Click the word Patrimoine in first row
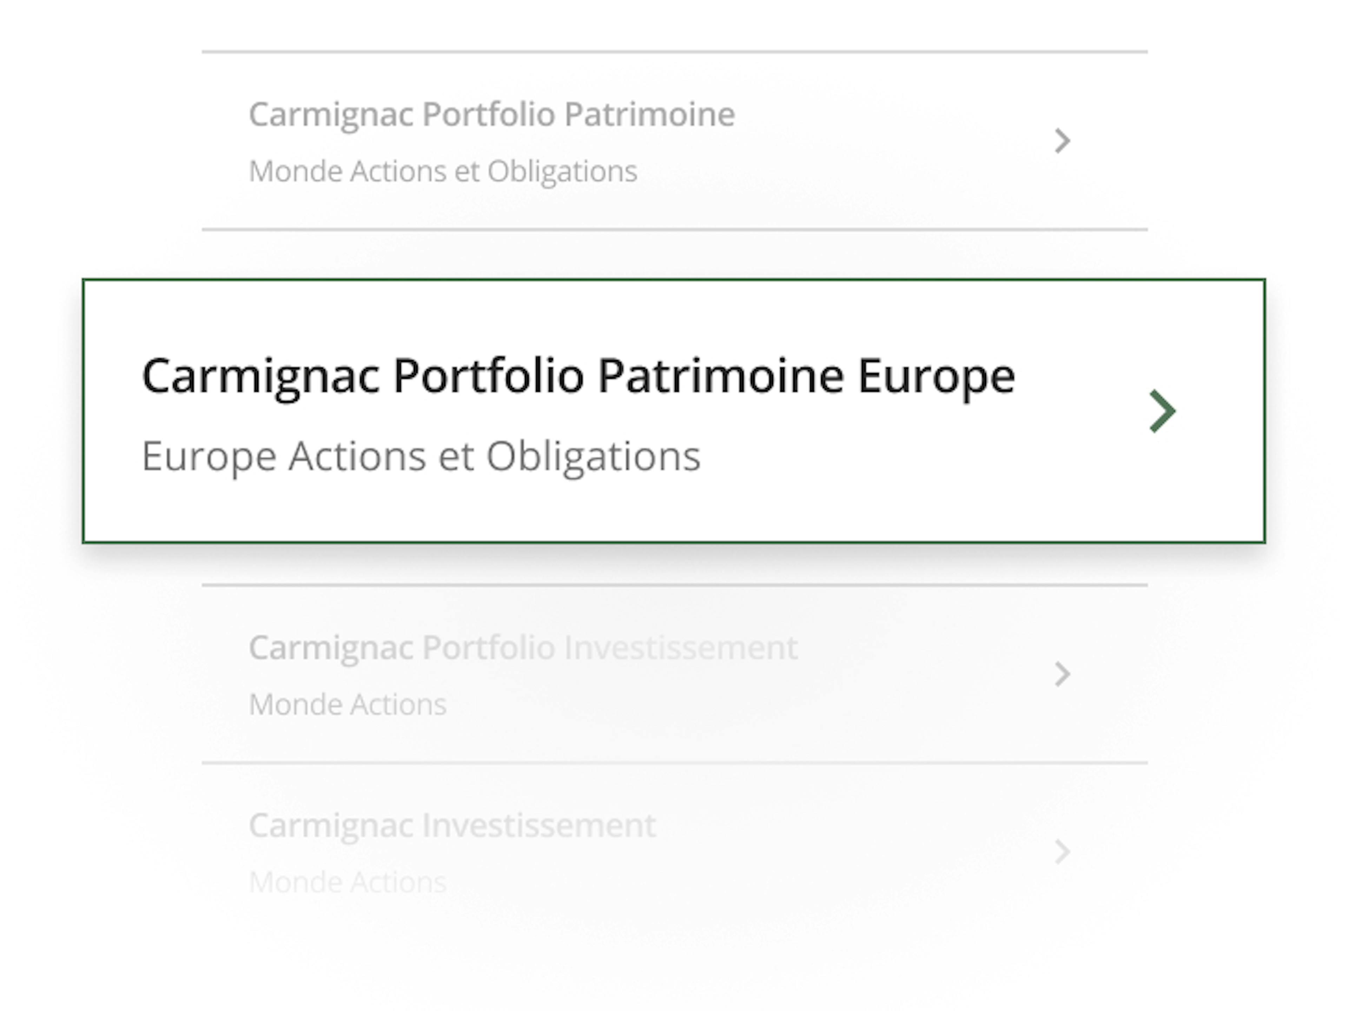The width and height of the screenshot is (1348, 1011). [649, 114]
